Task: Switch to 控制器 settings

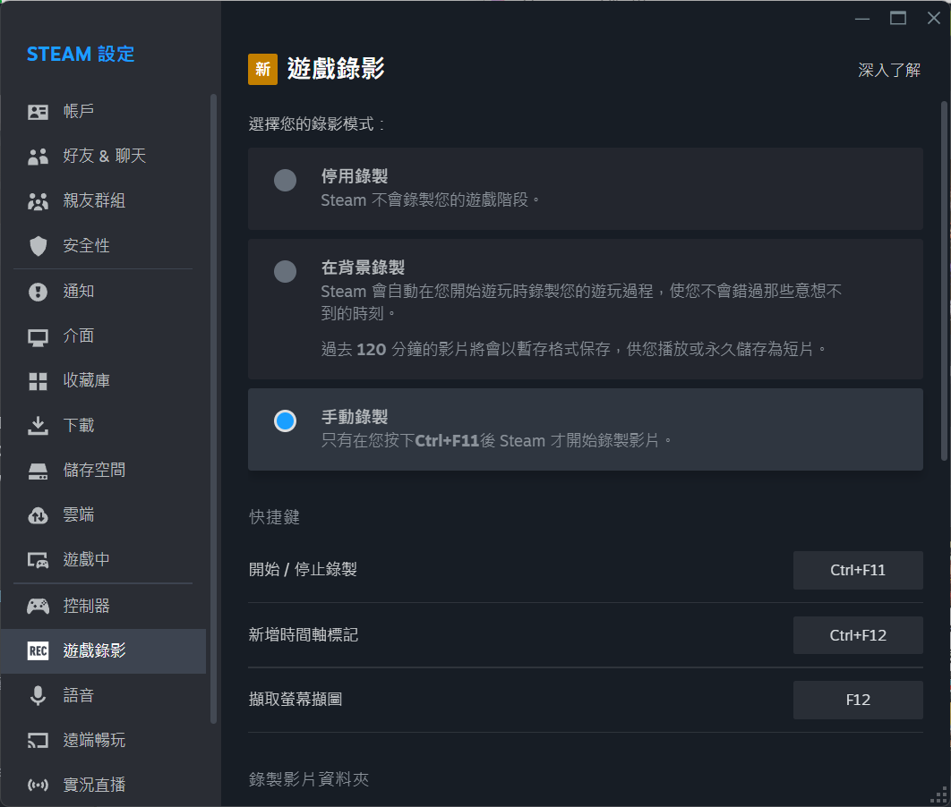Action: (103, 606)
